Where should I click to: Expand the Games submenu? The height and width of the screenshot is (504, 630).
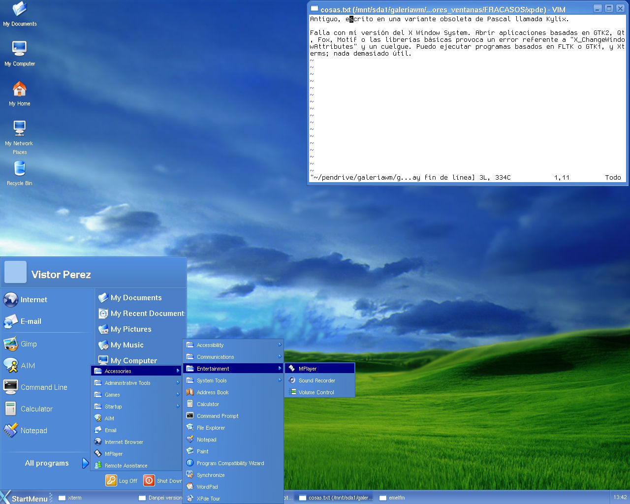(136, 394)
